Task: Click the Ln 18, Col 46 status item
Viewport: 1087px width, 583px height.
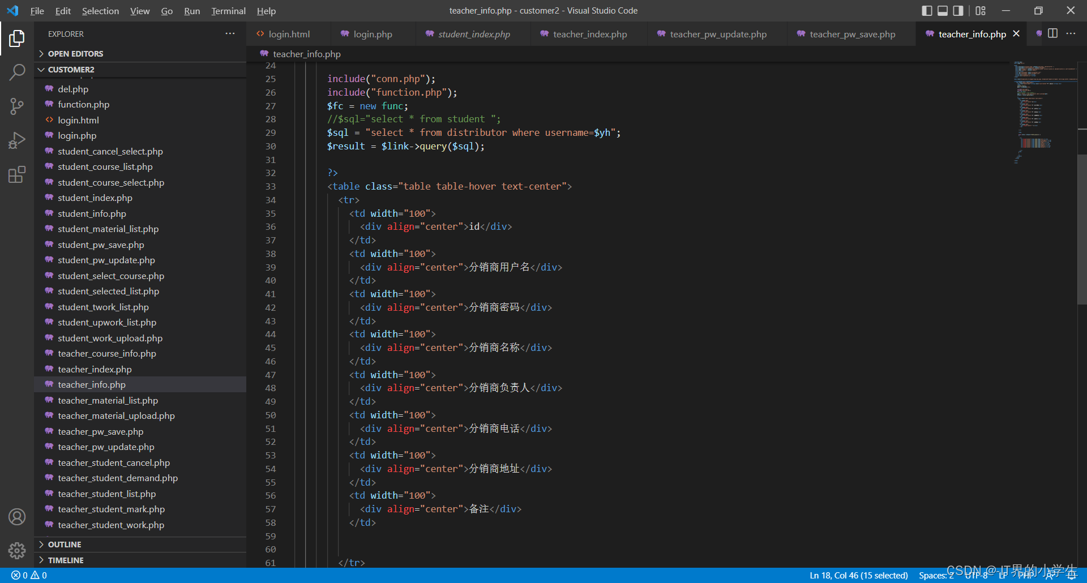Action: pos(858,575)
